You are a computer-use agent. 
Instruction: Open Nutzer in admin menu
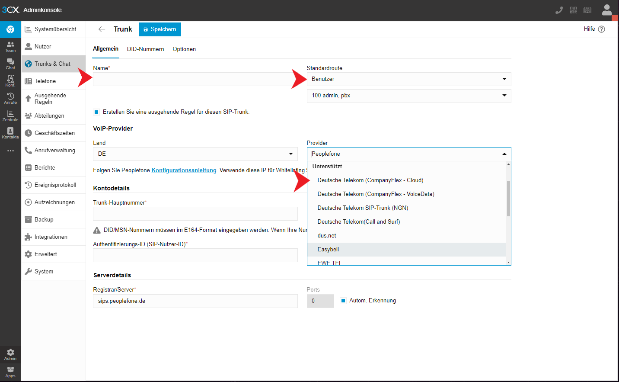pyautogui.click(x=54, y=46)
